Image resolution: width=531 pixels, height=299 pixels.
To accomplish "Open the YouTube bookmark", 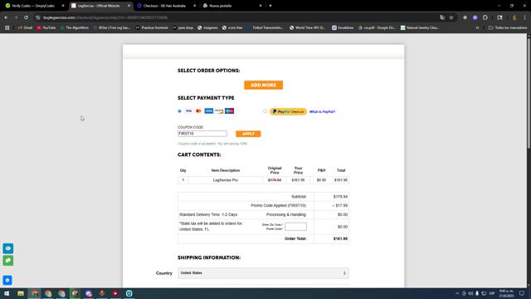I will (46, 27).
